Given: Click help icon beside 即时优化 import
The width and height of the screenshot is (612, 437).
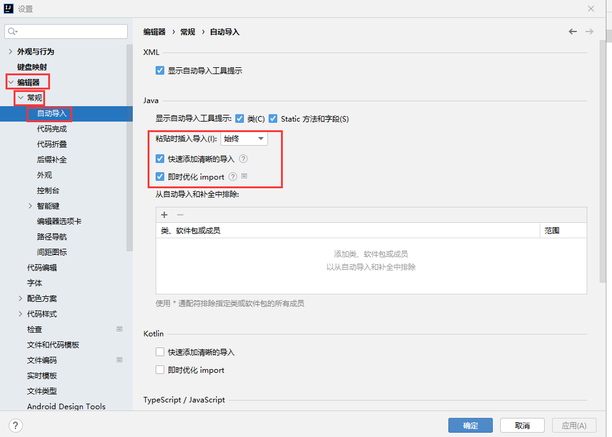Looking at the screenshot, I should point(233,177).
